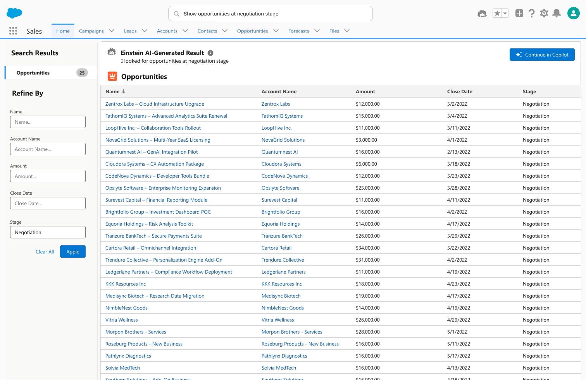This screenshot has width=586, height=380.
Task: Expand the favorites list dropdown arrow
Action: click(x=505, y=14)
